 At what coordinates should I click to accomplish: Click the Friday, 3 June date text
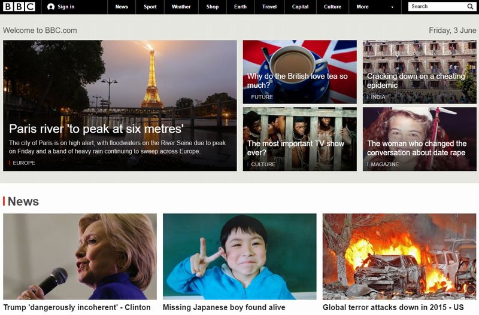[x=453, y=30]
